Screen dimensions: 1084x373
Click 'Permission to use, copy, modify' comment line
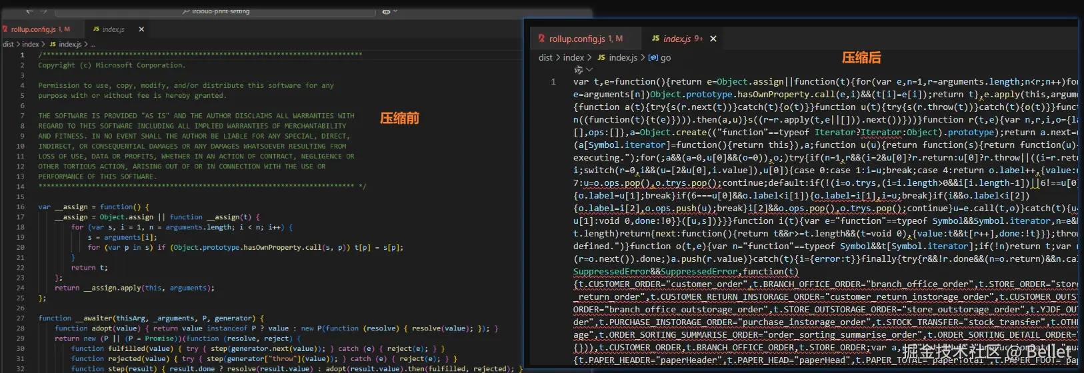click(x=186, y=85)
